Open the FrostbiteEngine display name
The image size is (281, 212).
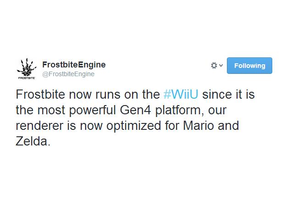click(73, 64)
